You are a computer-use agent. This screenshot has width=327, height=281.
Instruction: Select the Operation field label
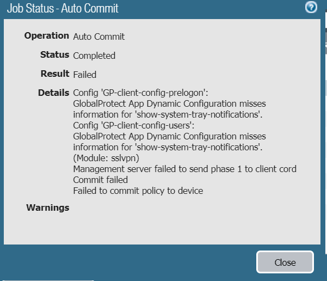[x=47, y=36]
